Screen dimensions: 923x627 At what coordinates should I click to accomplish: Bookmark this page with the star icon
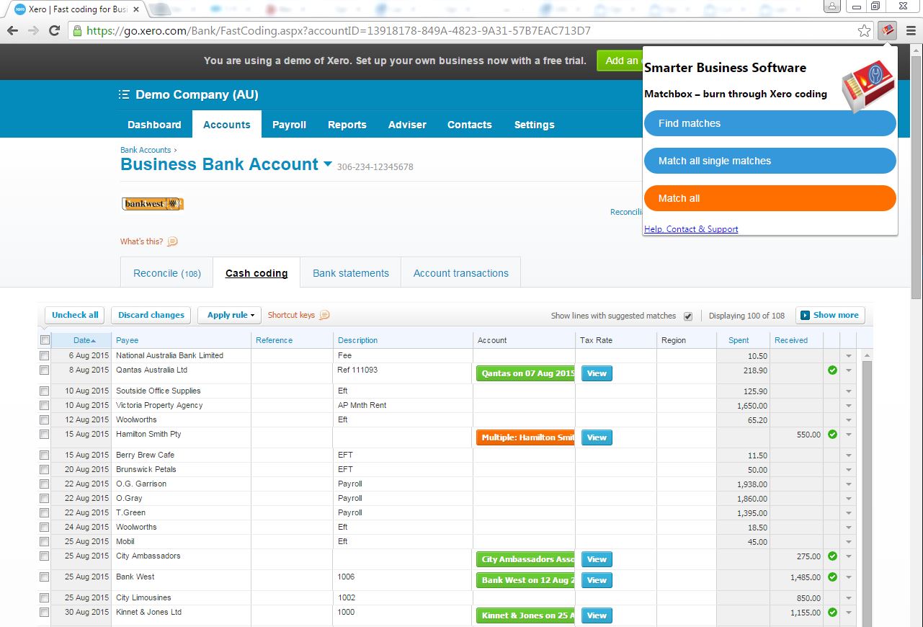click(864, 31)
